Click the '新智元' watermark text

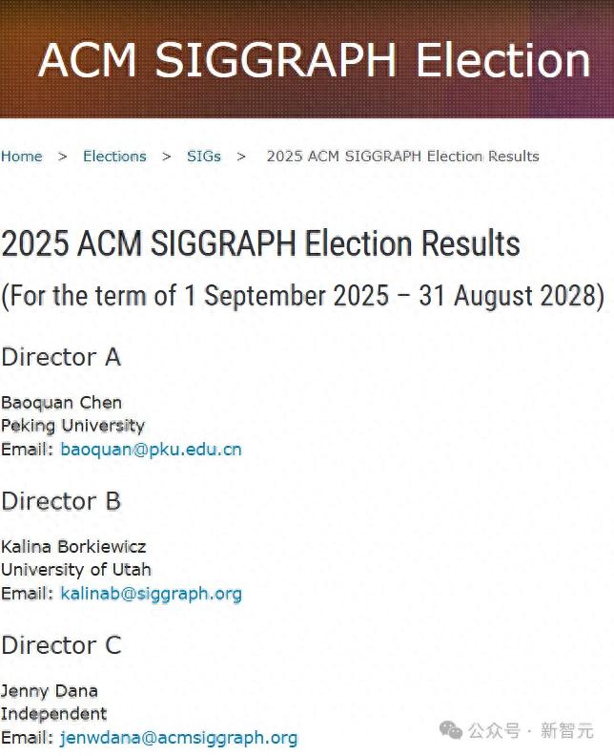coord(566,730)
